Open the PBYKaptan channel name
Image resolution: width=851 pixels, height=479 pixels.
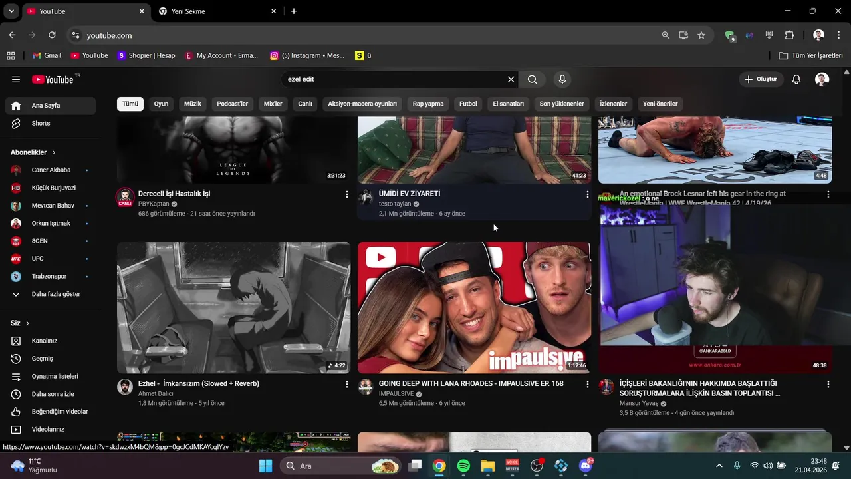pos(154,204)
